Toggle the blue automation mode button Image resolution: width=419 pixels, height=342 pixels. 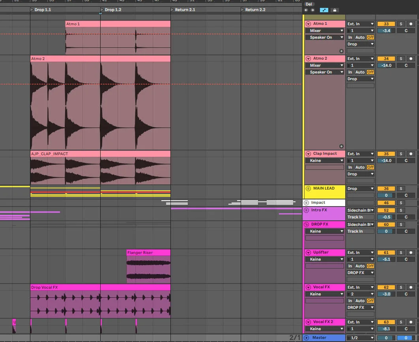324,10
